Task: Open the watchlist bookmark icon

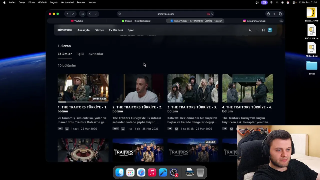Action: click(263, 30)
